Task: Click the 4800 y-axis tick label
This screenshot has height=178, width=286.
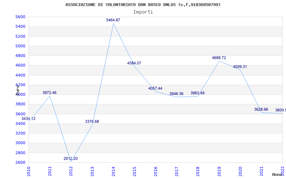Action: pos(20,56)
